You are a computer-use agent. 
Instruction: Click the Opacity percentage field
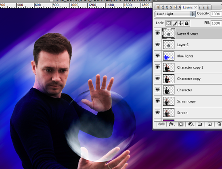[216, 14]
